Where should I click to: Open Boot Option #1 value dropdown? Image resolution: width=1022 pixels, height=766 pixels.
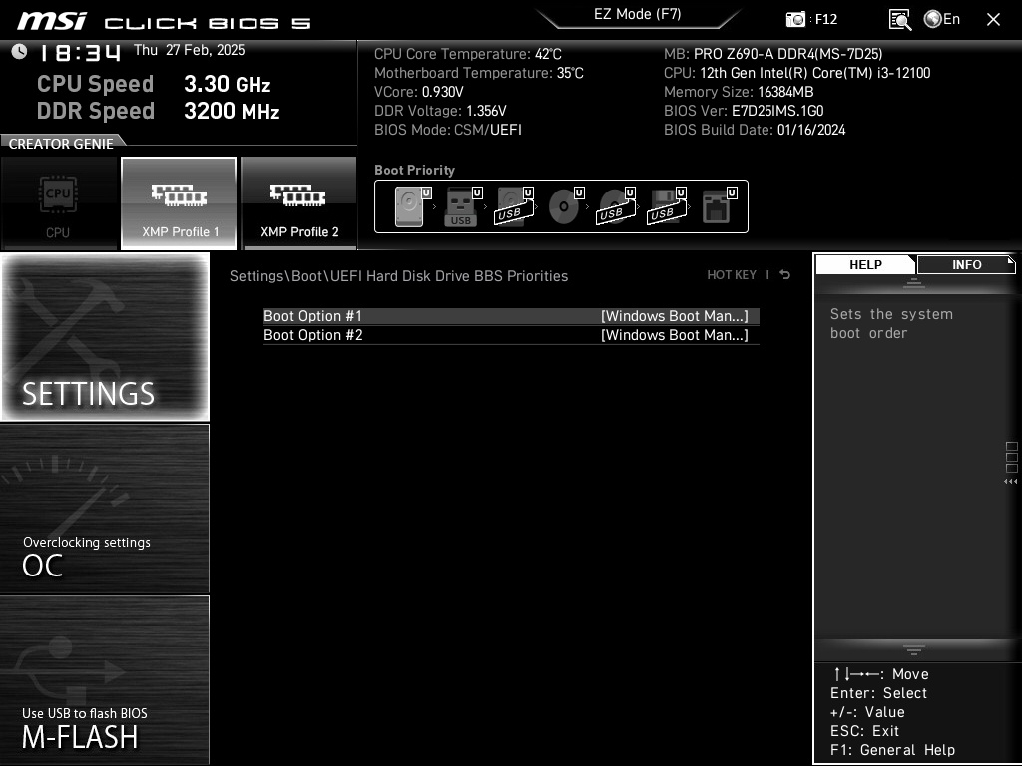(675, 316)
